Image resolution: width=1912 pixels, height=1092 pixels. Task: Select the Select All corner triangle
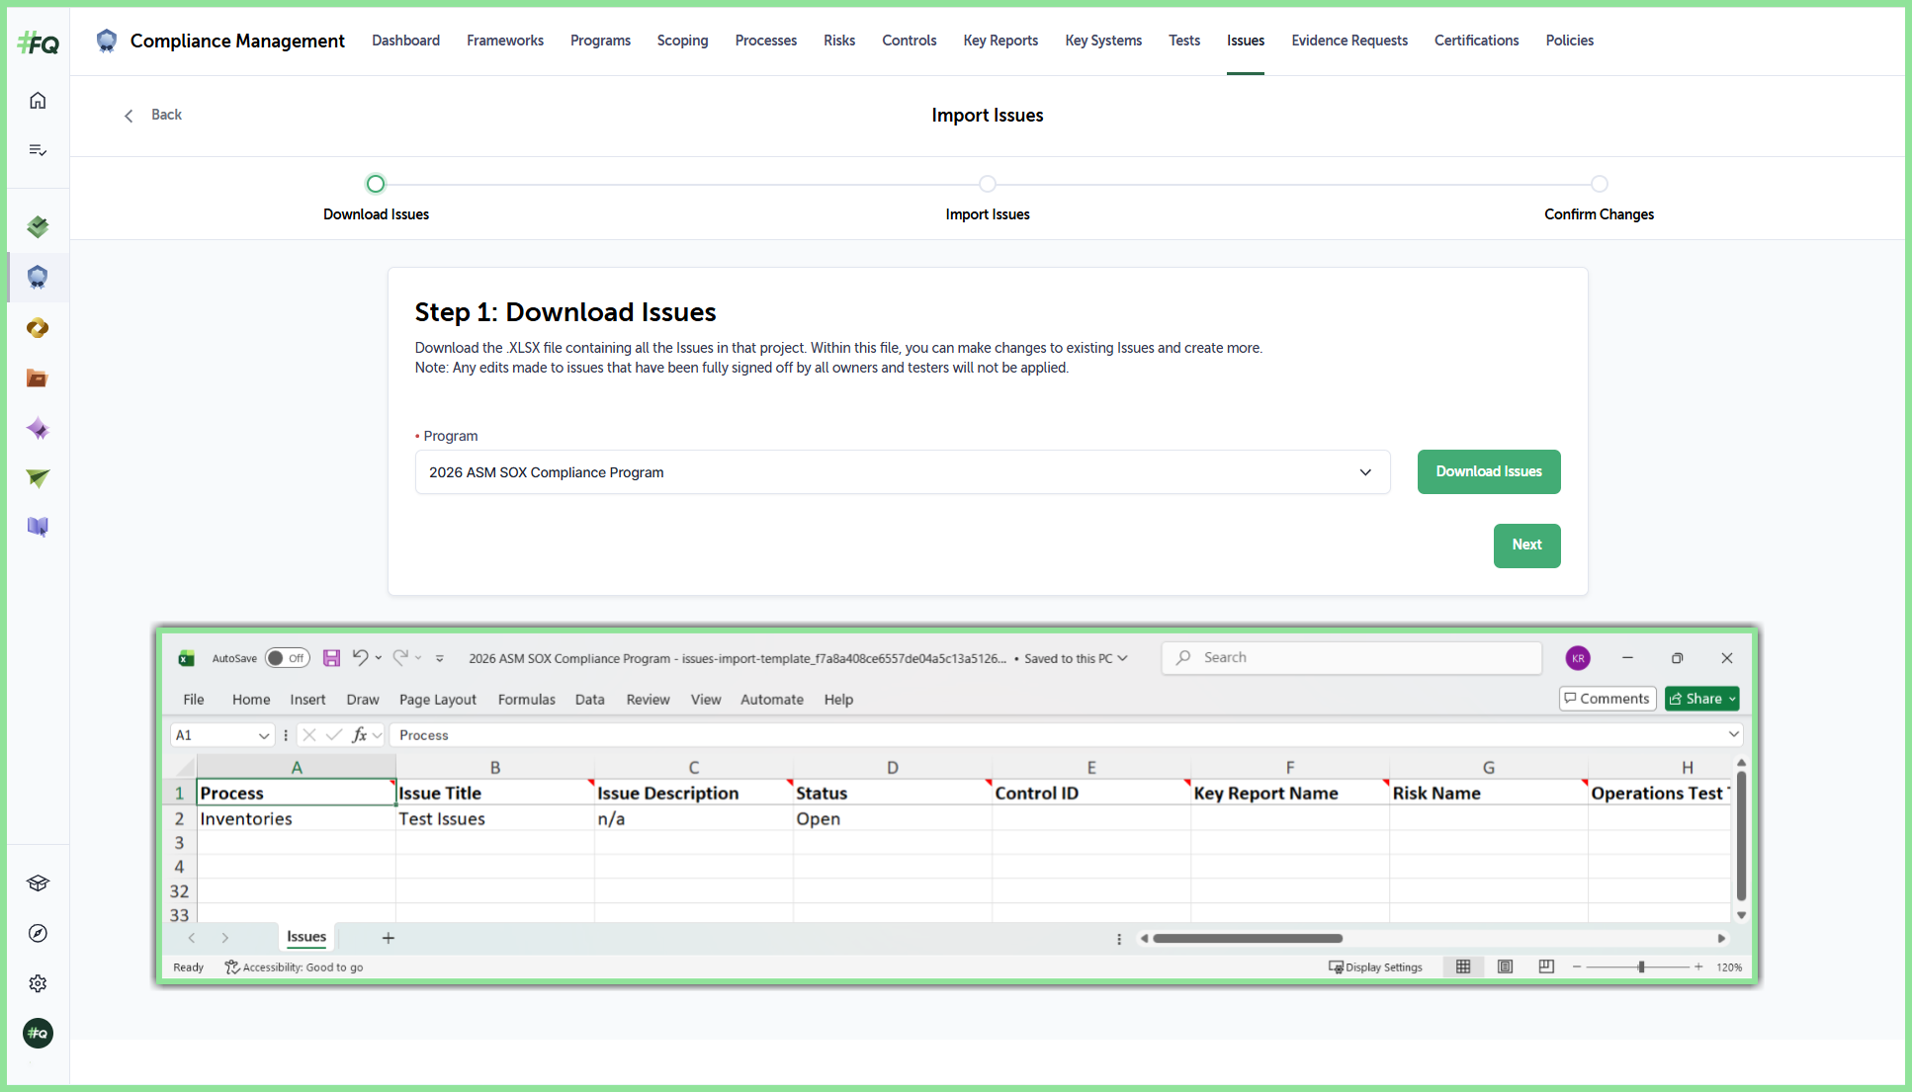click(x=185, y=768)
